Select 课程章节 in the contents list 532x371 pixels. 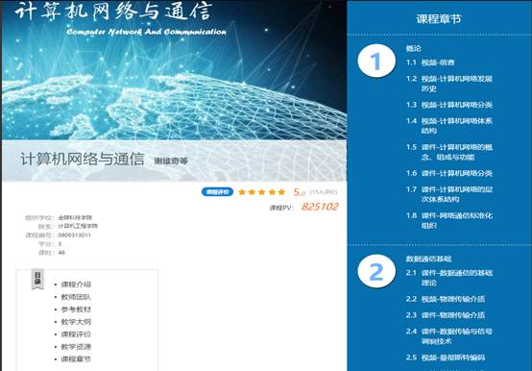[76, 359]
